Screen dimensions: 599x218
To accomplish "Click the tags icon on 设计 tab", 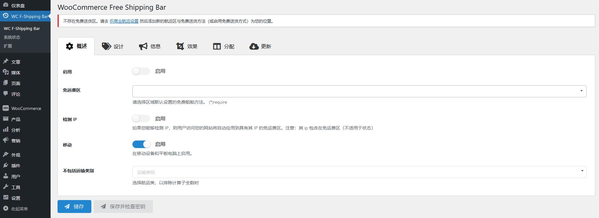I will 106,46.
